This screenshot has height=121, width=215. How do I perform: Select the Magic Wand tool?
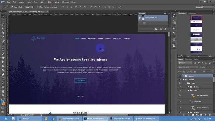tap(3, 29)
